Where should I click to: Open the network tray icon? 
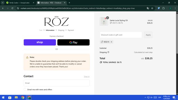(148, 98)
